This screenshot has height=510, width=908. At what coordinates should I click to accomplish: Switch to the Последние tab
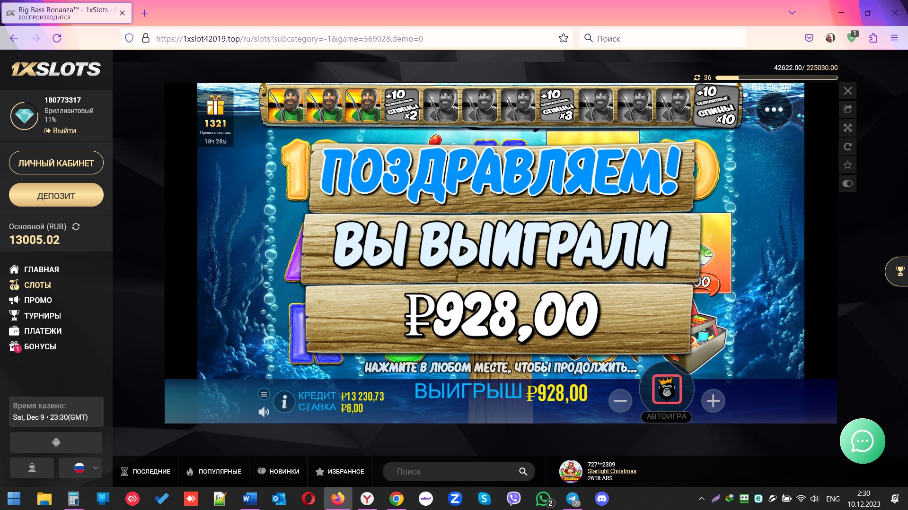(145, 471)
